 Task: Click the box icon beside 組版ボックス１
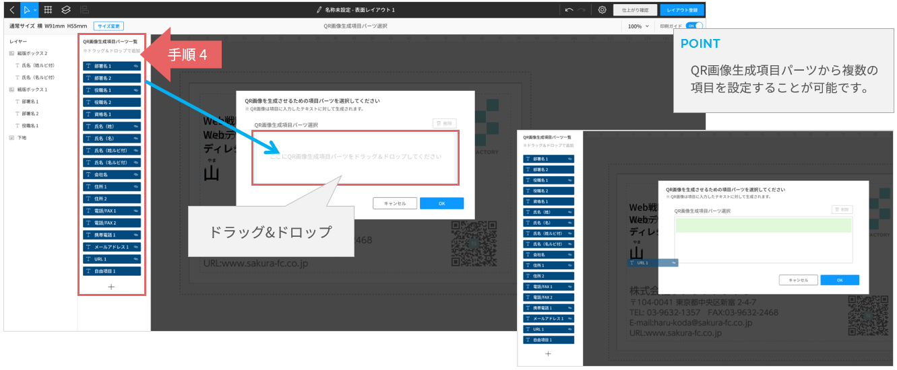(x=11, y=89)
